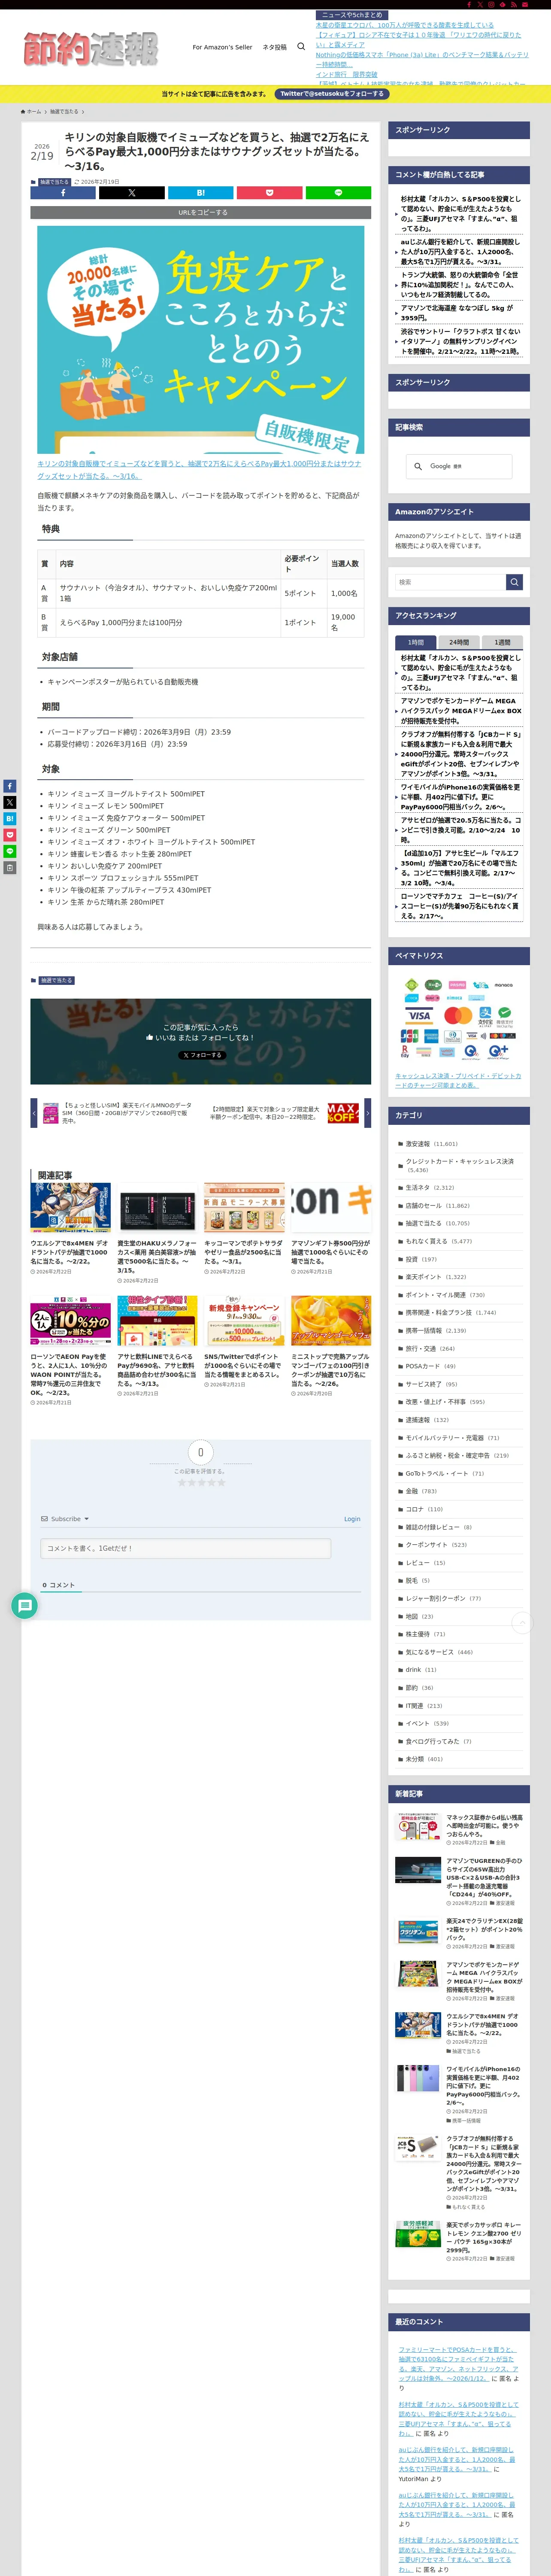Go to previous item in article carousel
This screenshot has width=551, height=2576.
[x=34, y=1112]
